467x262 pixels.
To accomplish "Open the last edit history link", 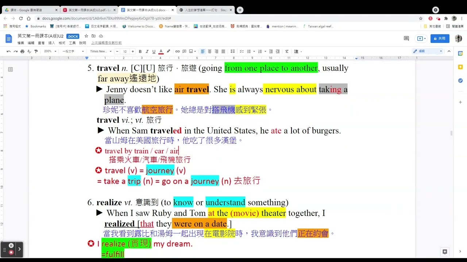I will [106, 43].
